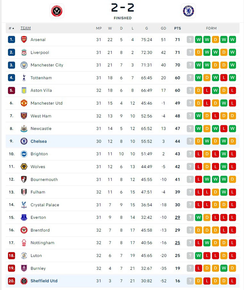
Task: Click the question mark form badge for Arsenal
Action: click(x=190, y=40)
